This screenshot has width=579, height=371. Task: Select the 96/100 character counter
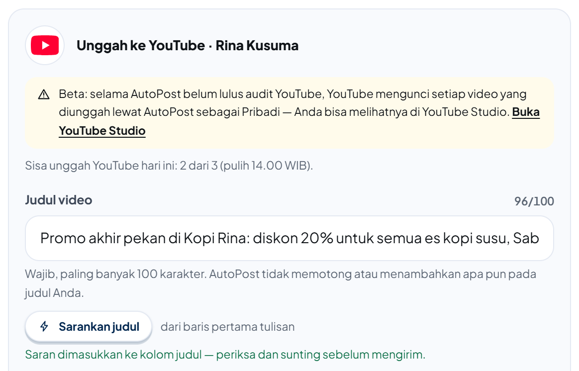534,201
